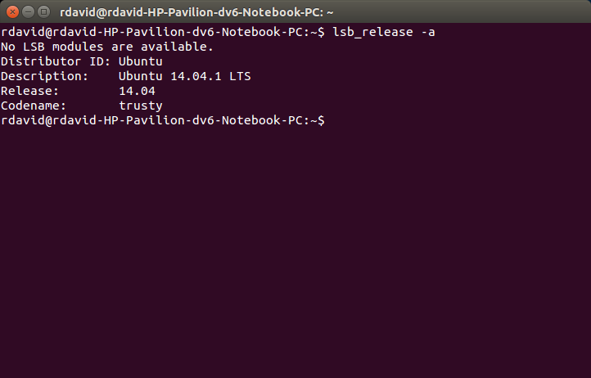Image resolution: width=591 pixels, height=378 pixels.
Task: Click the '-a' flag in the command
Action: 428,32
